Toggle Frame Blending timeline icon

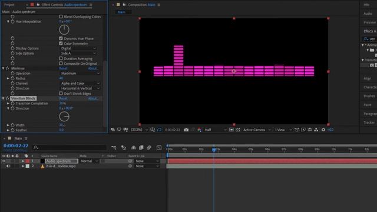[x=141, y=148]
